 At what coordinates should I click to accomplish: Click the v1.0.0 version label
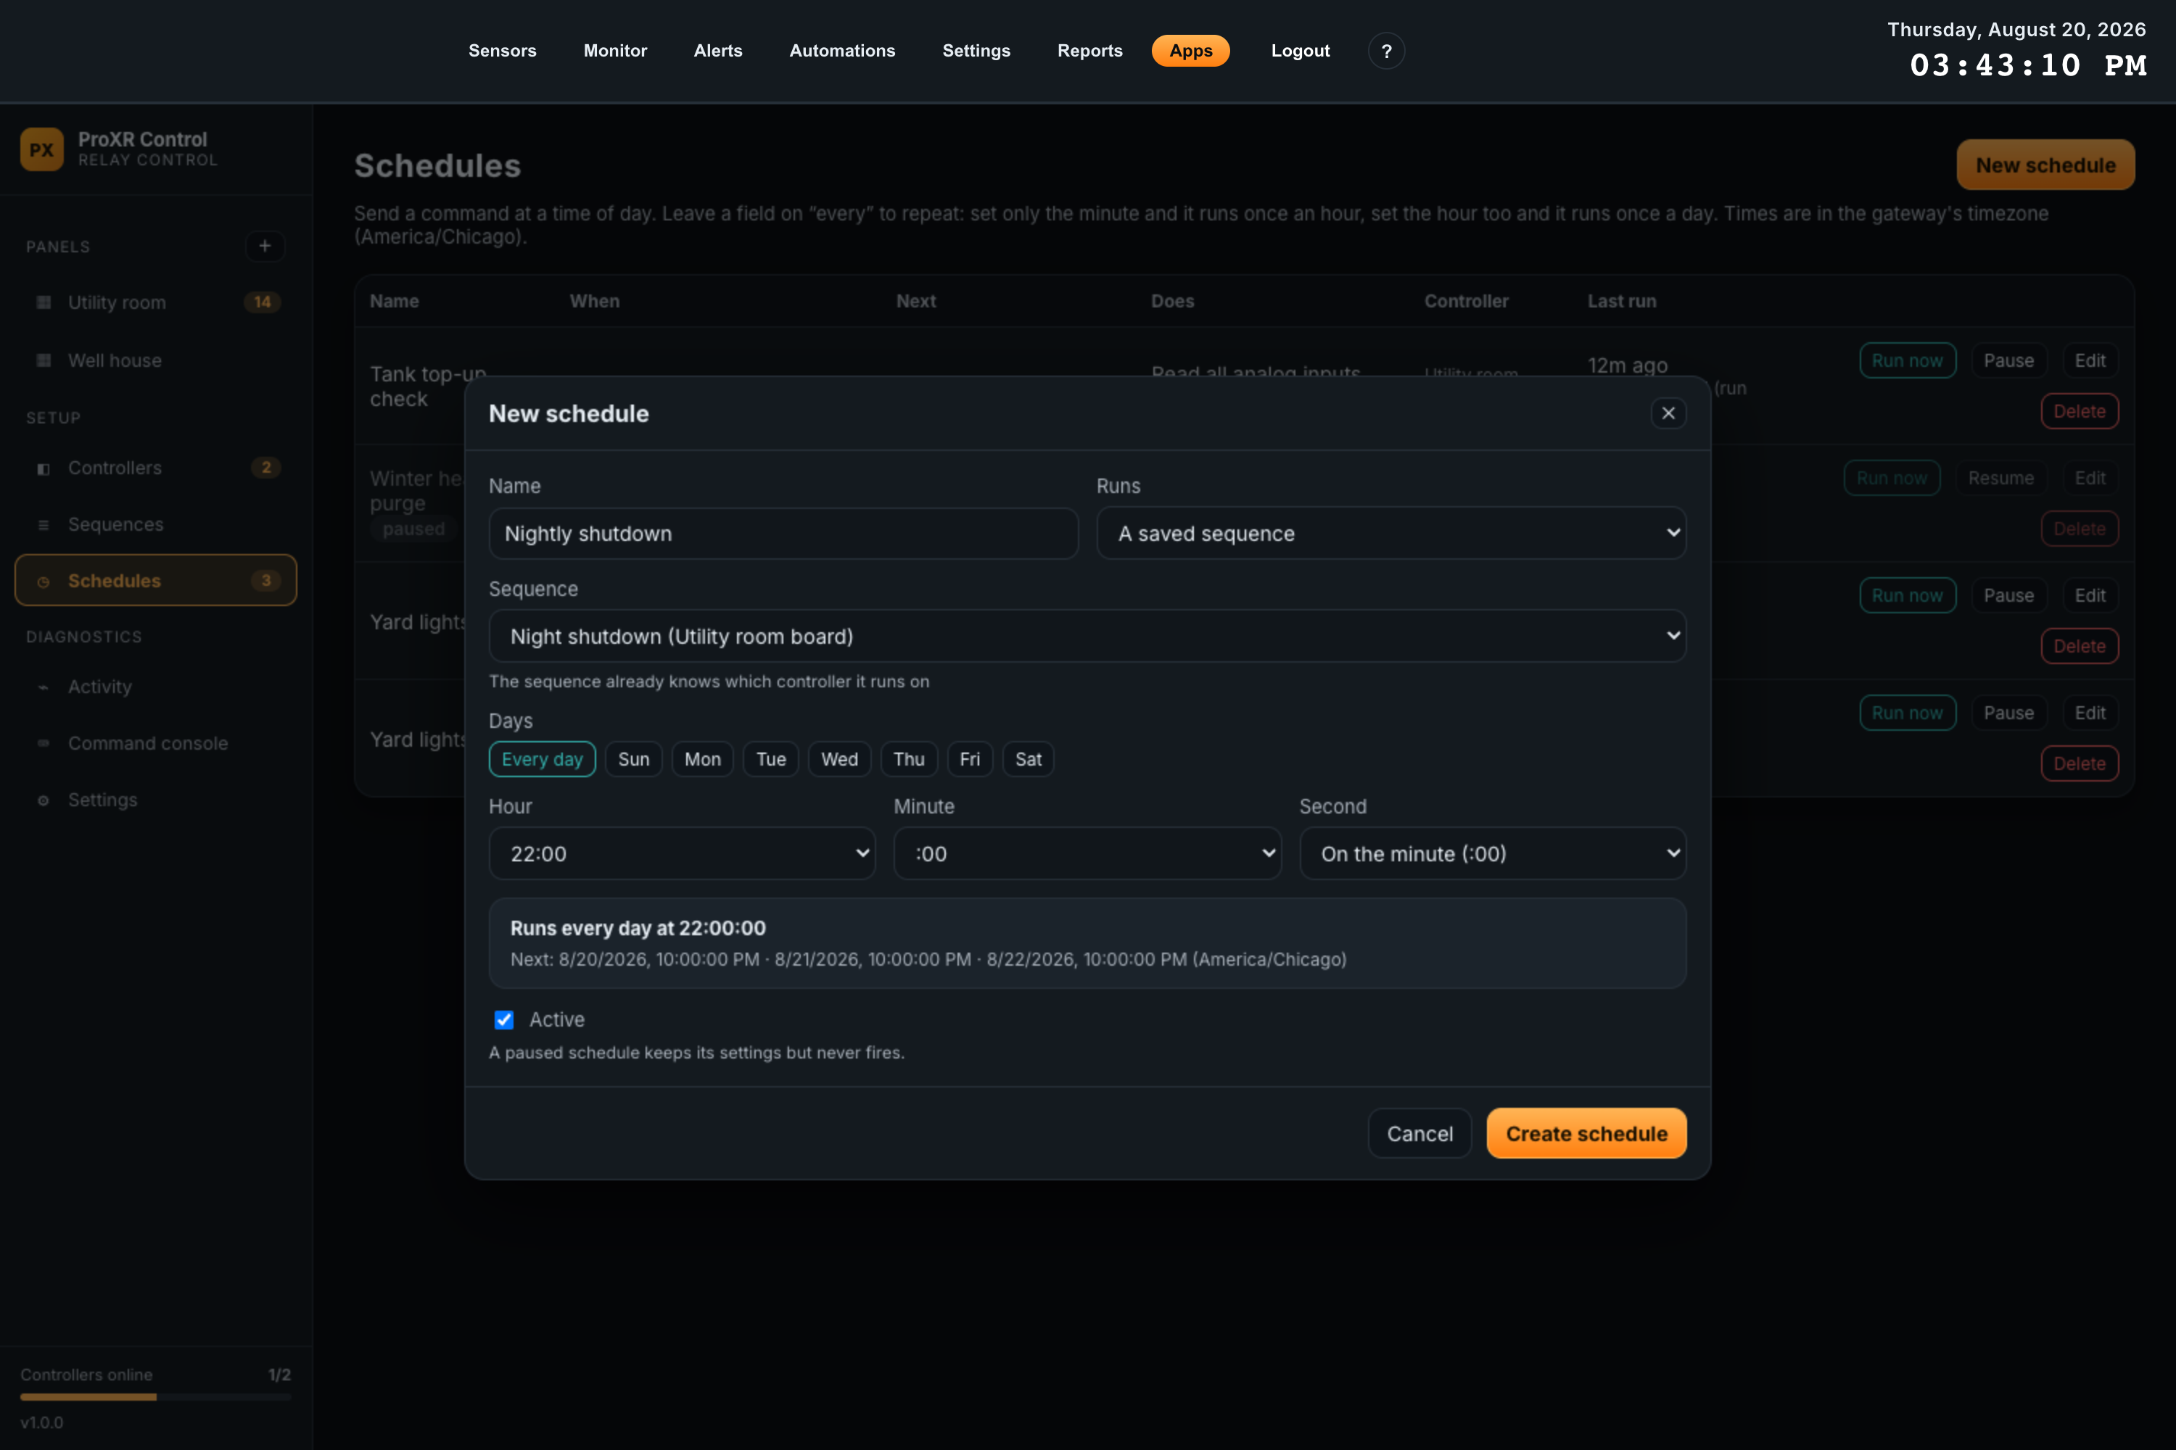coord(41,1422)
